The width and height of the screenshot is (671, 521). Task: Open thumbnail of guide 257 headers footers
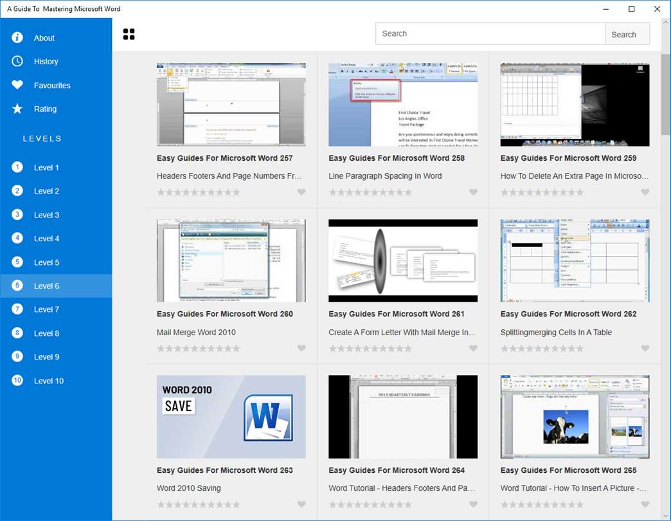pos(231,105)
